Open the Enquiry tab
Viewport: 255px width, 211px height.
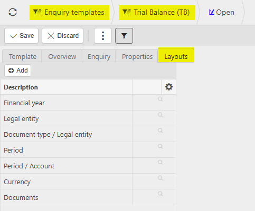(x=99, y=56)
